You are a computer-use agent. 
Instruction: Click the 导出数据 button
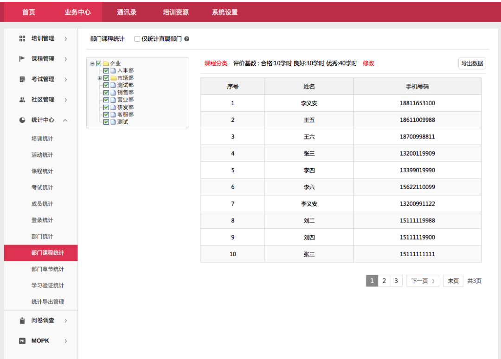click(472, 63)
